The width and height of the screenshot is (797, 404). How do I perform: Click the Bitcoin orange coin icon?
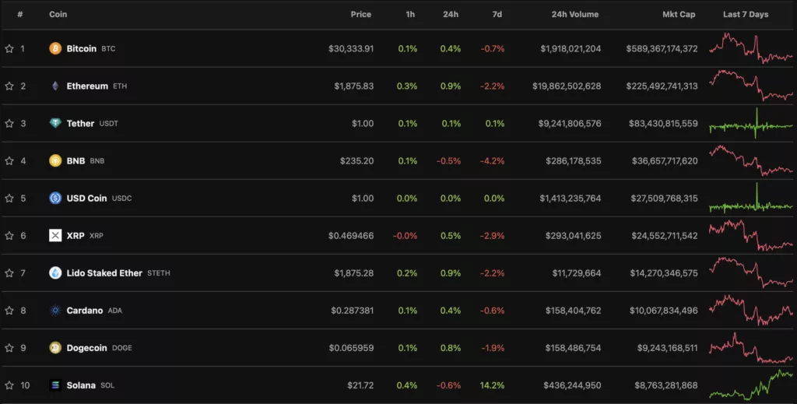tap(55, 48)
